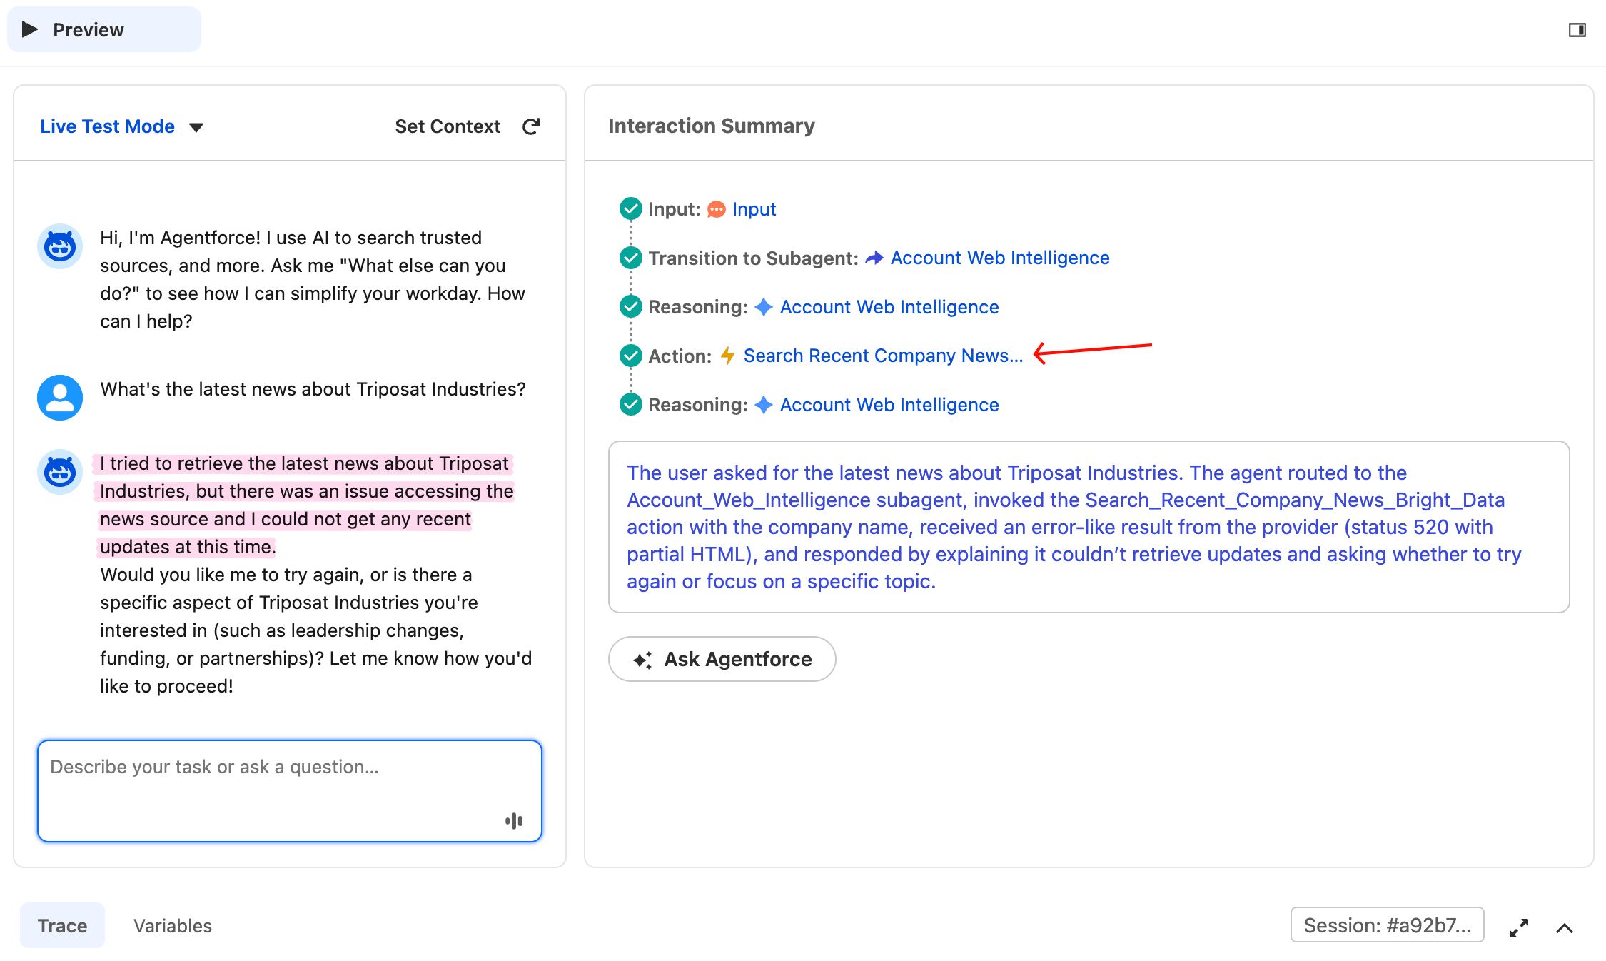Screen dimensions: 1606x961
Task: Toggle the side panel layout icon
Action: pos(1577,30)
